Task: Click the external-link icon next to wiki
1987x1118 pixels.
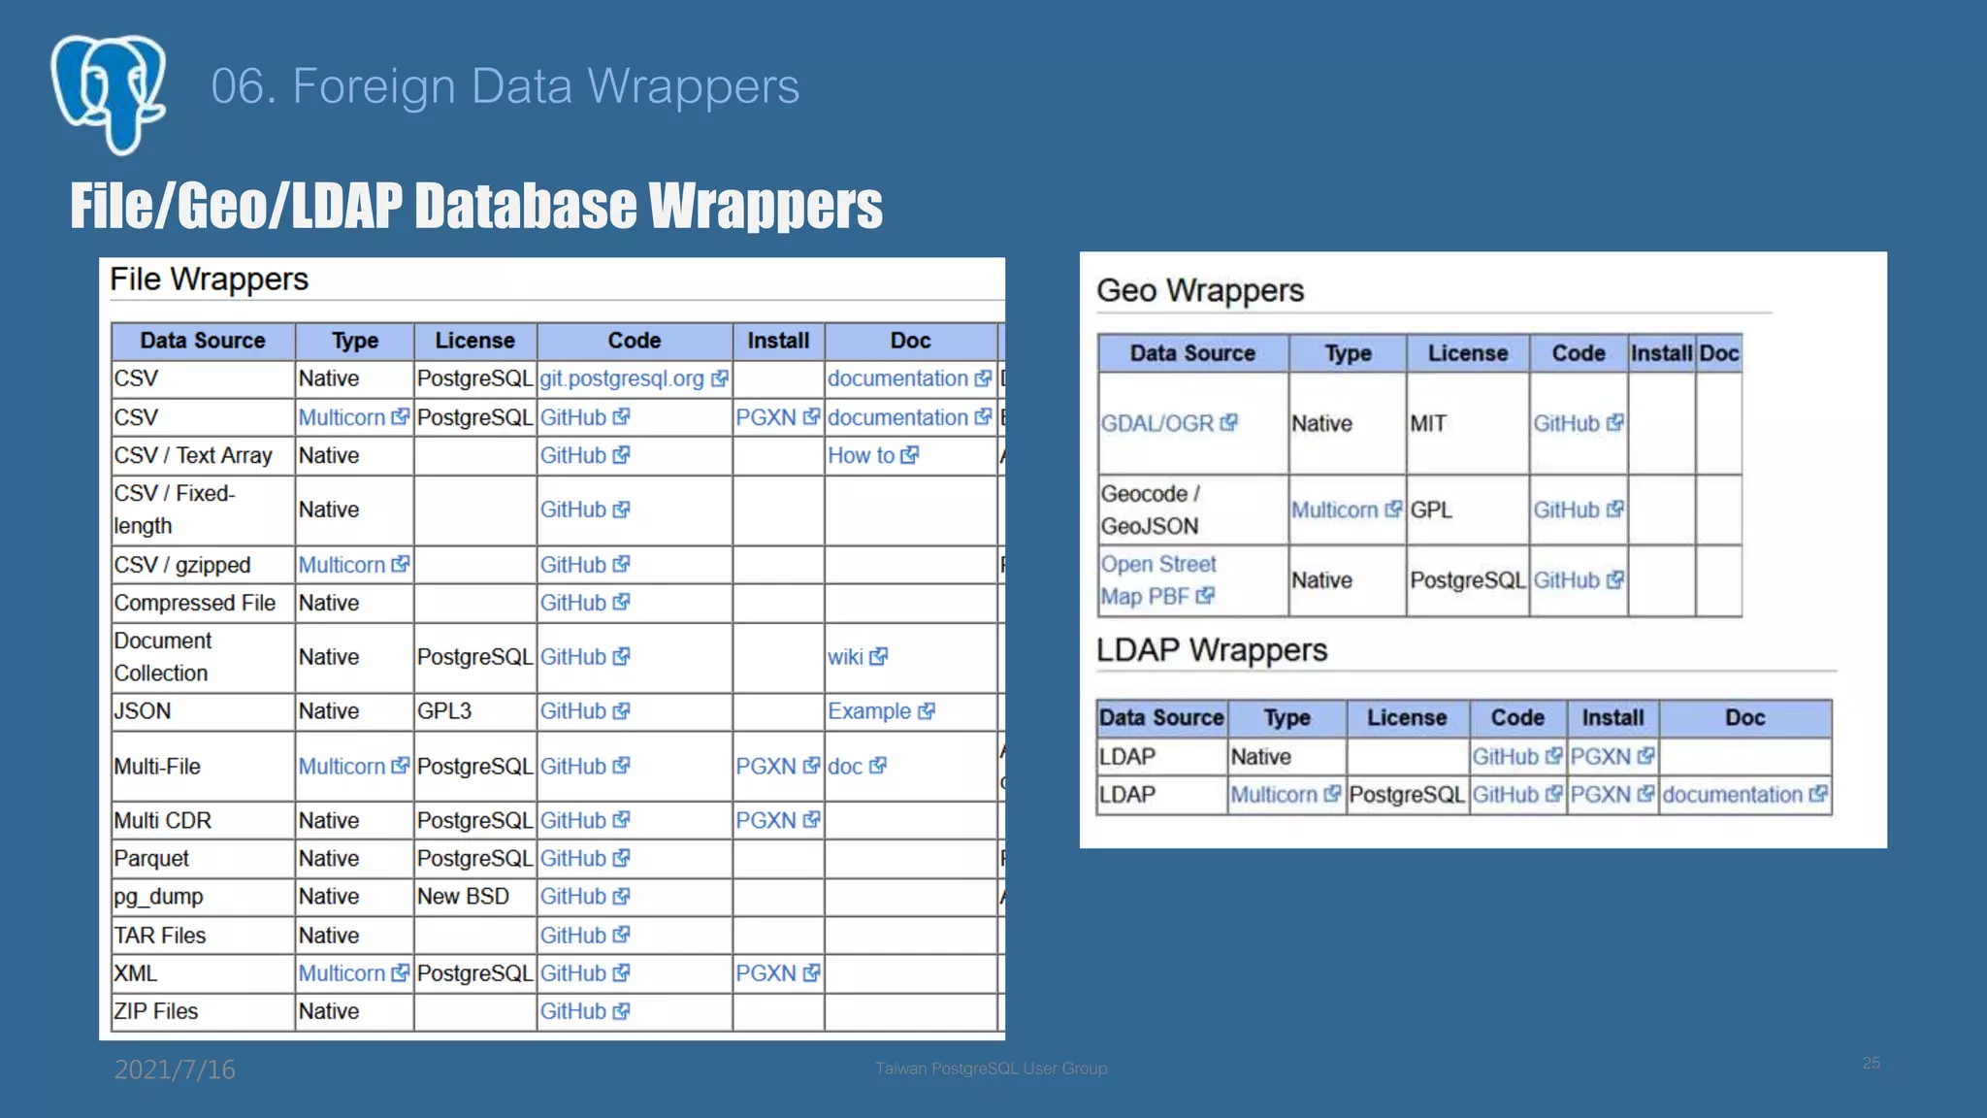Action: coord(878,657)
